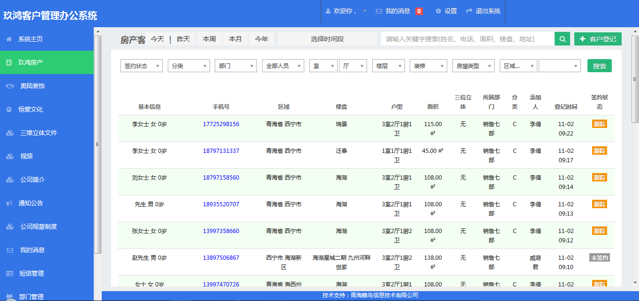Image resolution: width=639 pixels, height=301 pixels.
Task: Click phone number 18797131337
Action: pos(221,151)
